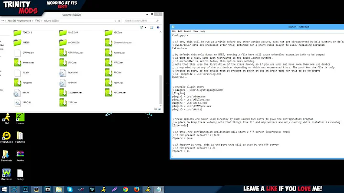Select the XRPC.dll file
This screenshot has width=344, height=193.
(22, 103)
